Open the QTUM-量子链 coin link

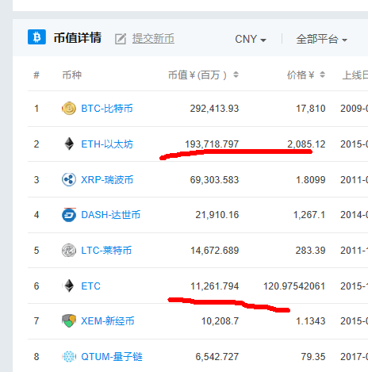click(112, 357)
